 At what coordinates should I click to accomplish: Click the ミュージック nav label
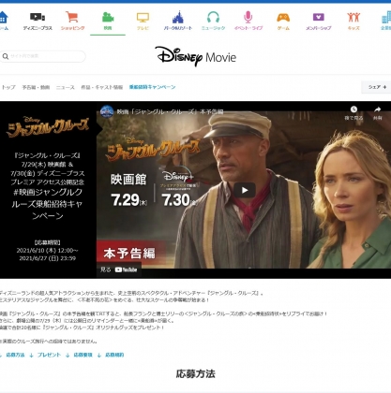(213, 28)
